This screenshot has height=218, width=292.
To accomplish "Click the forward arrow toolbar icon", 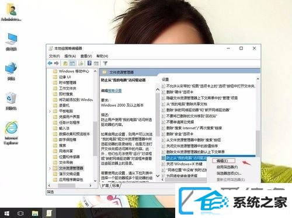I will (x=56, y=63).
